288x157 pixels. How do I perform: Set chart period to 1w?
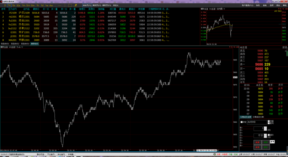(x=47, y=5)
